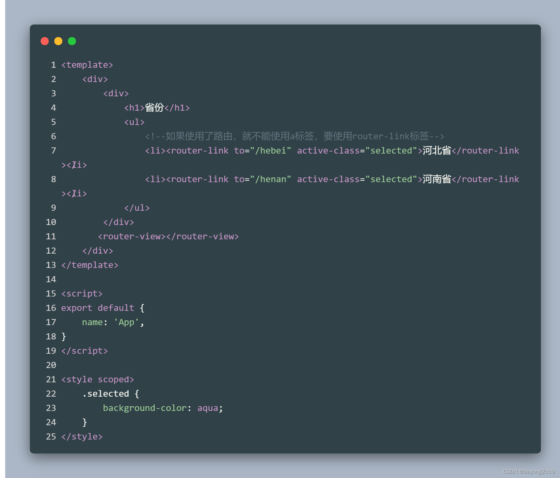
Task: Click the <h1>省份</h1> heading line
Action: [157, 108]
